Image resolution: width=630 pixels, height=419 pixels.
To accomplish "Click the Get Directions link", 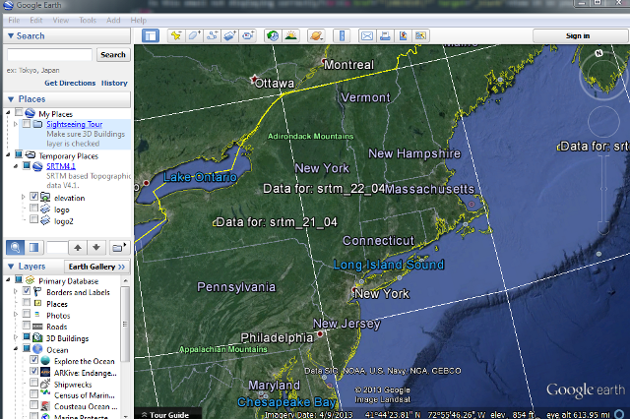I will (70, 83).
